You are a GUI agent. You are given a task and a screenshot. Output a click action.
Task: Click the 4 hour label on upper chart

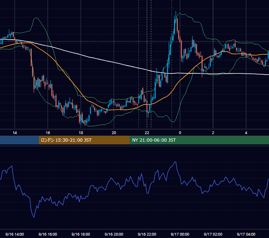[x=246, y=133]
